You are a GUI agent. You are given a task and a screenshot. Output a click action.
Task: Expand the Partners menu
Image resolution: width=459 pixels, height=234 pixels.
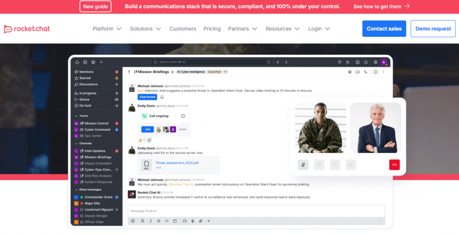pyautogui.click(x=242, y=29)
